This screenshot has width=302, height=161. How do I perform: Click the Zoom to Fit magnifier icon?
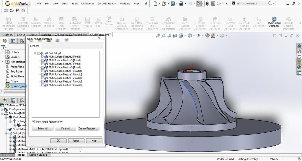click(x=158, y=36)
